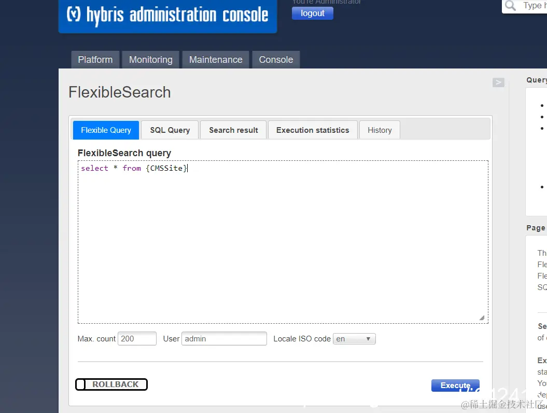Open the Platform menu
The width and height of the screenshot is (547, 413).
click(x=95, y=60)
